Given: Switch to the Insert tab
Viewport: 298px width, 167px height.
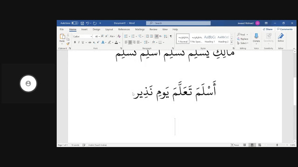Looking at the screenshot, I should (84, 29).
